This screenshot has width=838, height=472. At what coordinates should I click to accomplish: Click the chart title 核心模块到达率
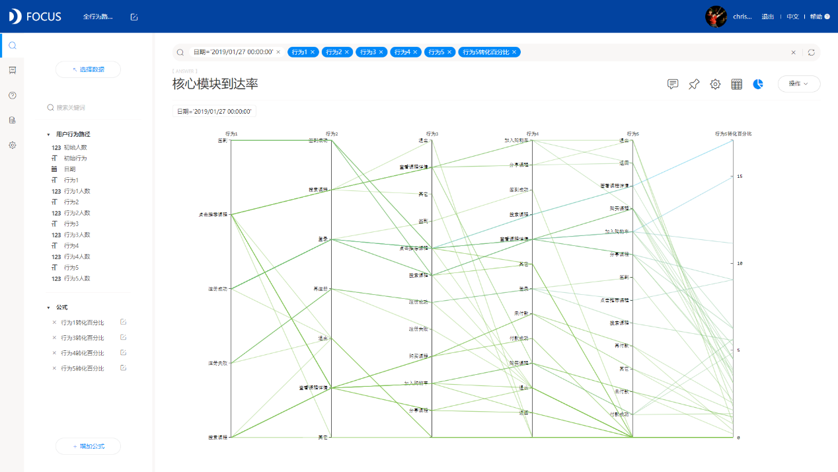pyautogui.click(x=215, y=84)
